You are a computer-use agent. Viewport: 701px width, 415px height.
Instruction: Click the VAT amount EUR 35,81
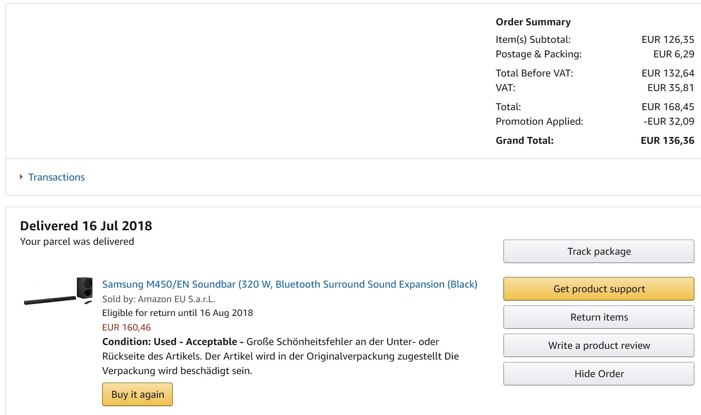[x=670, y=88]
